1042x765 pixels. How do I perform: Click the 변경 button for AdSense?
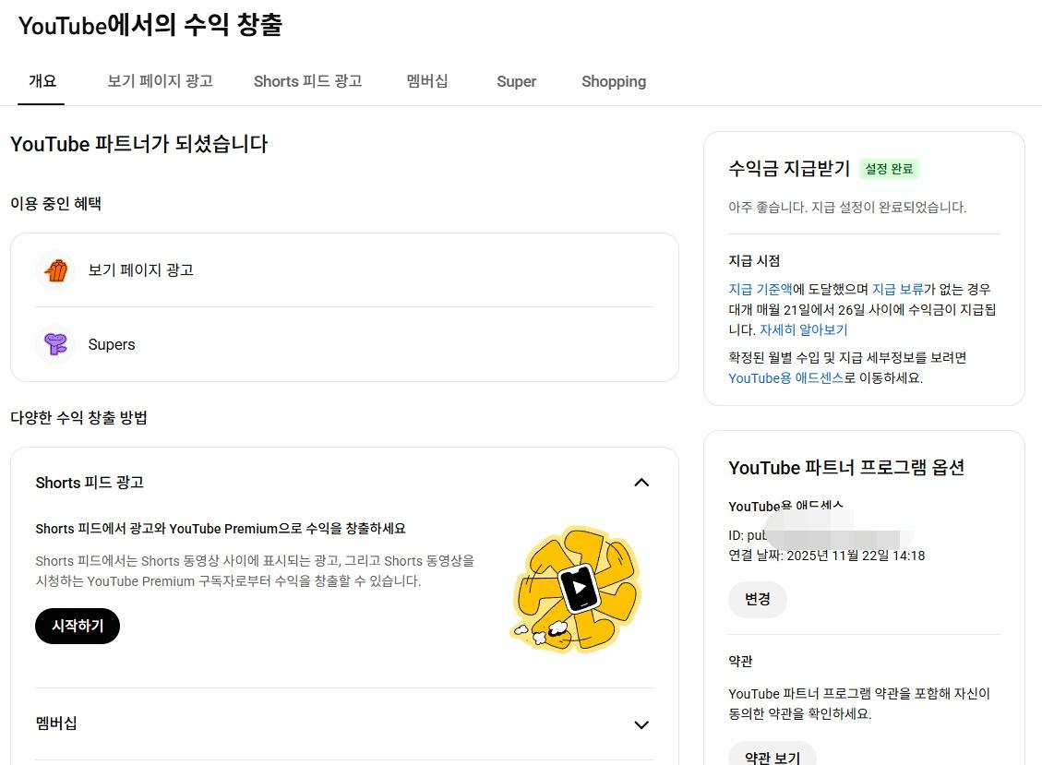click(x=757, y=599)
